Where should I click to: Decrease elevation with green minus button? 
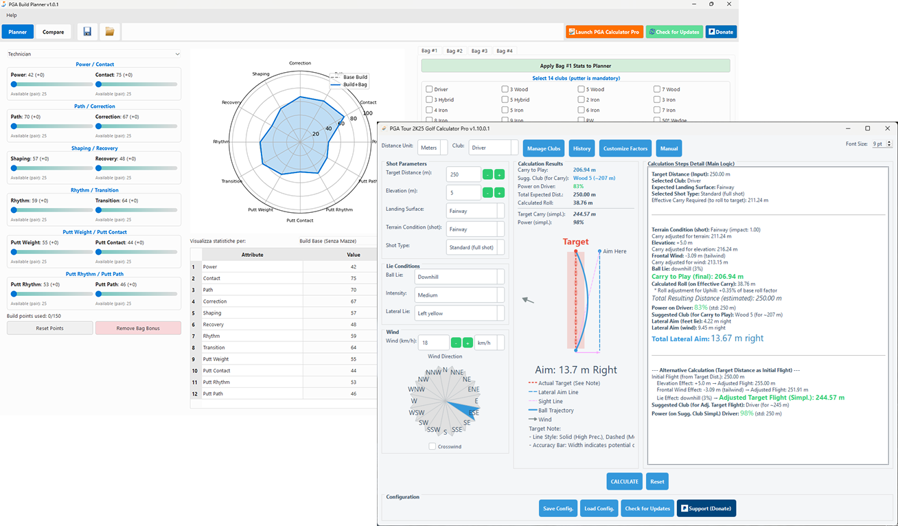[487, 193]
